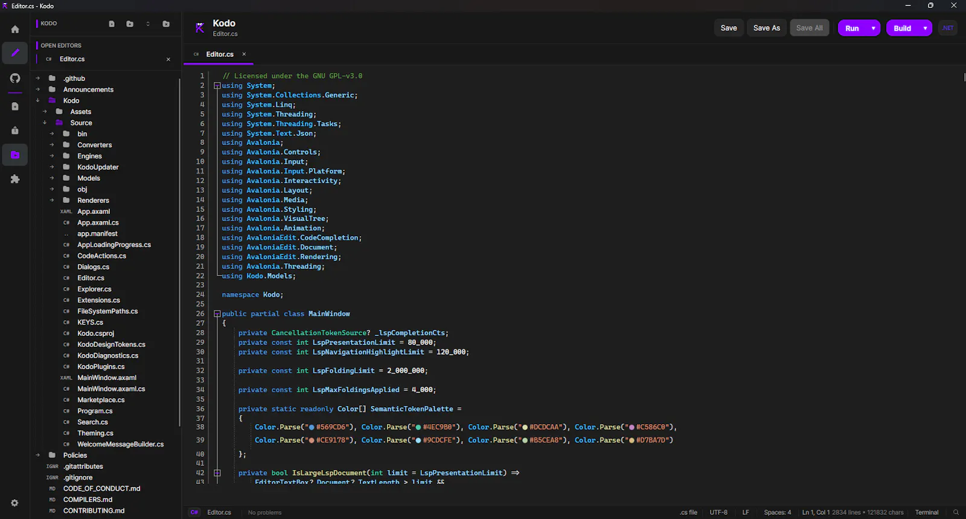This screenshot has width=966, height=519.
Task: Collapse the Kodo folder in tree
Action: tap(37, 101)
